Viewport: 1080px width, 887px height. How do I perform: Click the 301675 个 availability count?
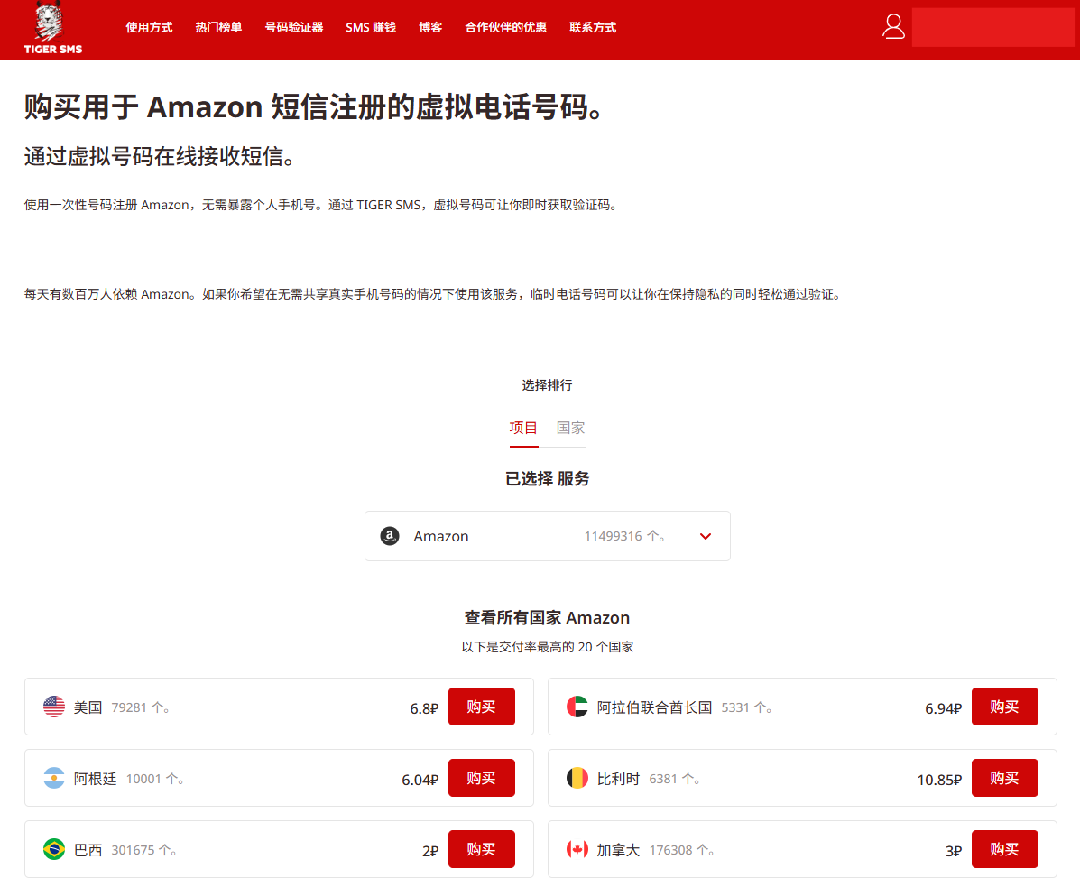tap(144, 850)
